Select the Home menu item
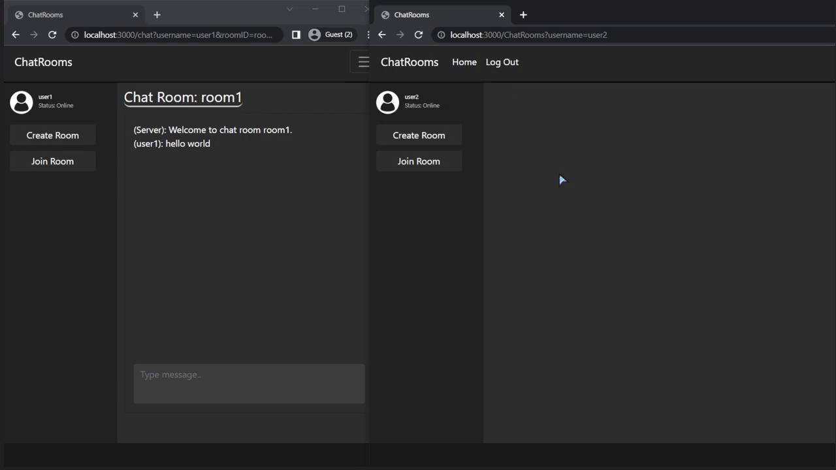The height and width of the screenshot is (470, 836). coord(464,62)
